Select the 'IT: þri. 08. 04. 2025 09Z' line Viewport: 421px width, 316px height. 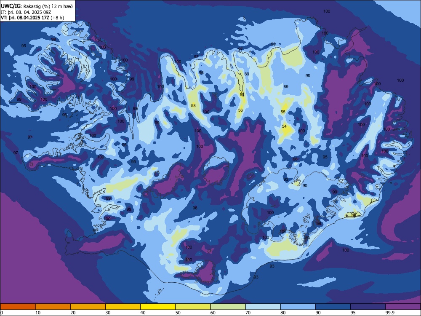26,12
